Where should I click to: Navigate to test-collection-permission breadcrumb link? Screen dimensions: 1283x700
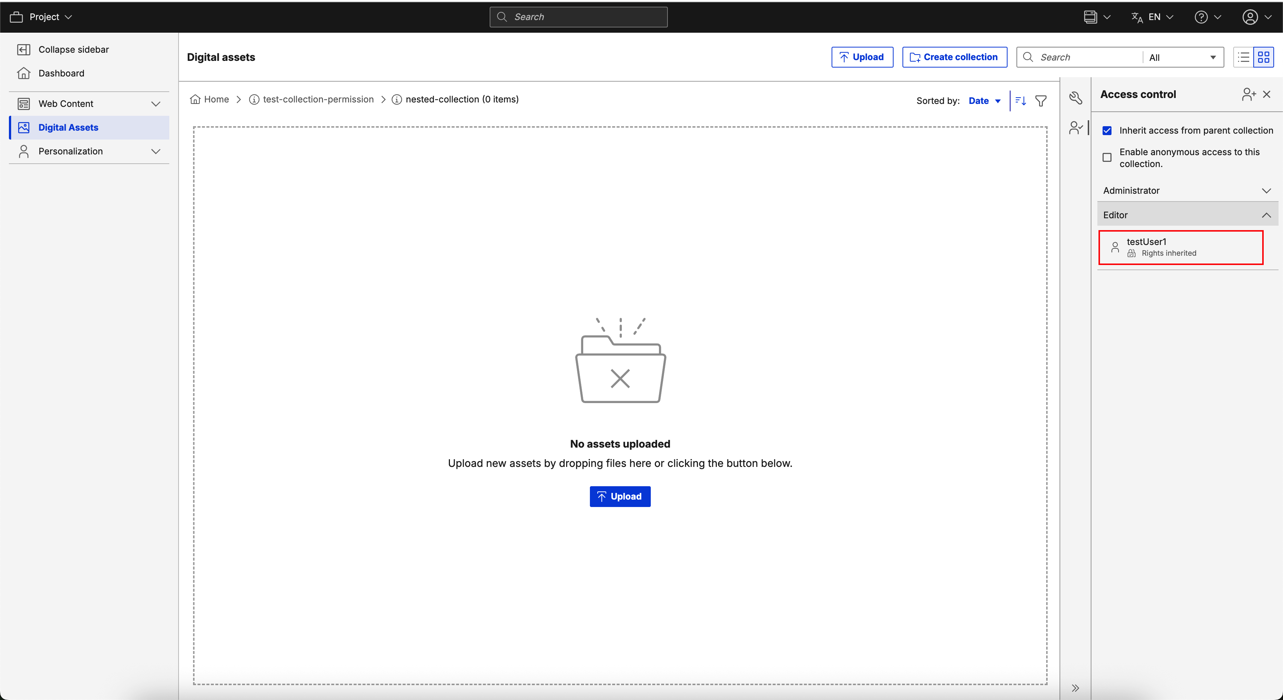tap(318, 99)
